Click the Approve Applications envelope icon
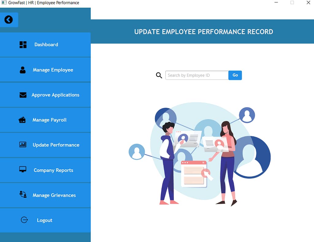The width and height of the screenshot is (314, 242). pyautogui.click(x=23, y=95)
